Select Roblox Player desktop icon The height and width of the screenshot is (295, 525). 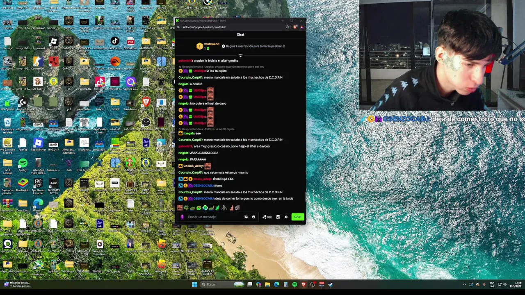38,145
